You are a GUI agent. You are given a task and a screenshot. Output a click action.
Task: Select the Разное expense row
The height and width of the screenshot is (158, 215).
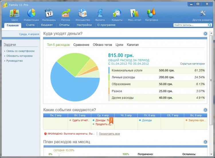click(157, 91)
